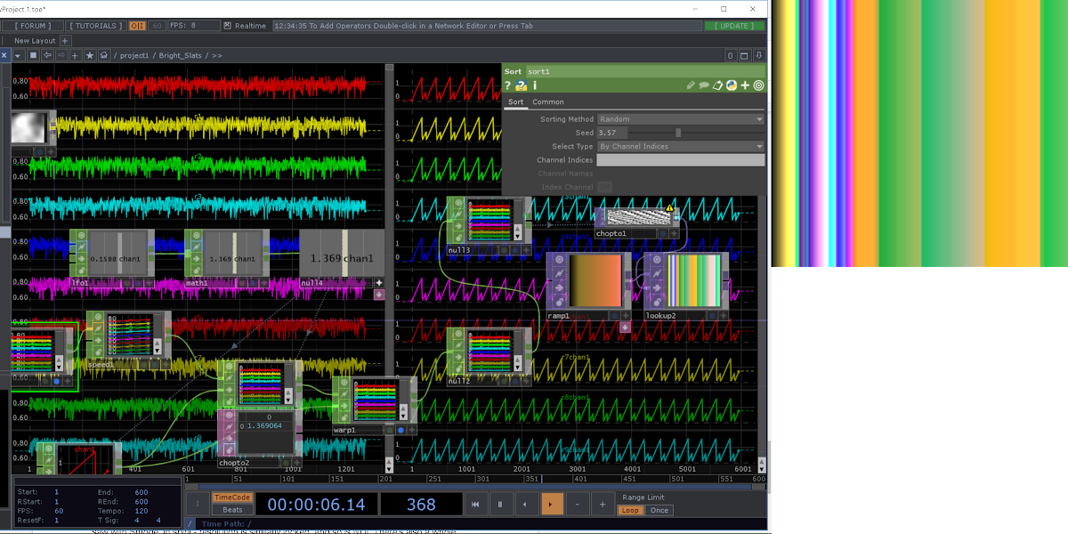Open the TUTORIALS link
Screen dimensions: 1068x534
coord(95,26)
